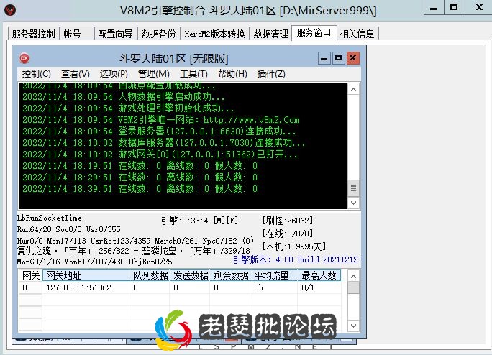Click the 18:19:51 在线数 log line
Image resolution: width=492 pixels, height=355 pixels.
(140, 165)
